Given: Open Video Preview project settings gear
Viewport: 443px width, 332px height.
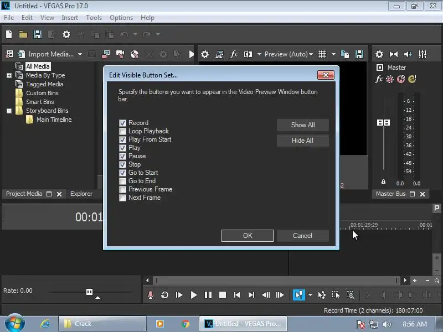Looking at the screenshot, I should coord(205,54).
